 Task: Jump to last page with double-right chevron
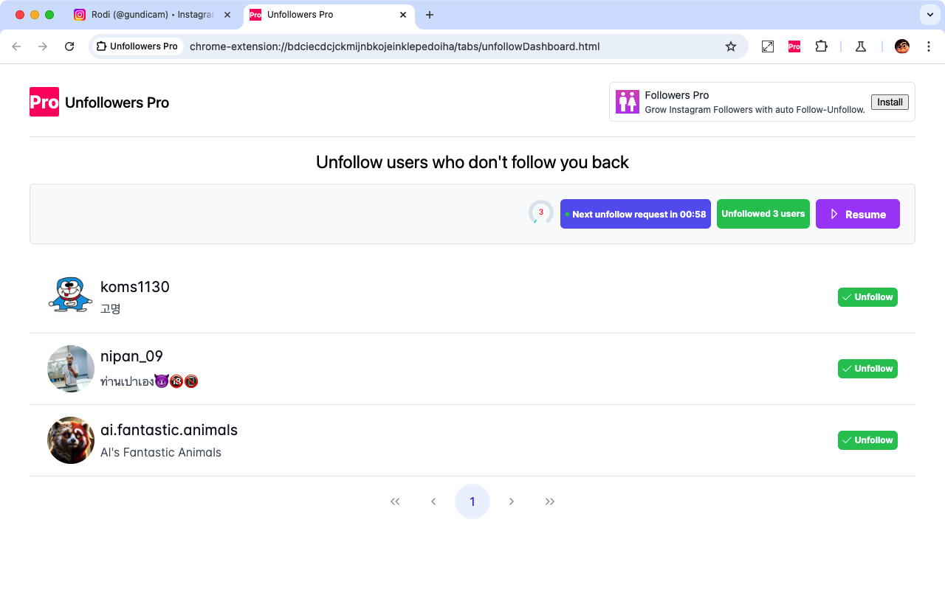point(550,502)
